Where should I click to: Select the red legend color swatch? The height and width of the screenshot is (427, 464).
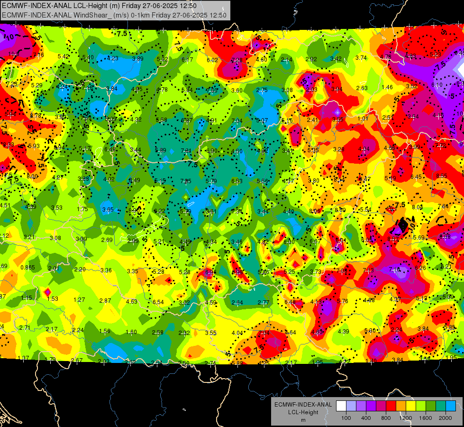391,406
